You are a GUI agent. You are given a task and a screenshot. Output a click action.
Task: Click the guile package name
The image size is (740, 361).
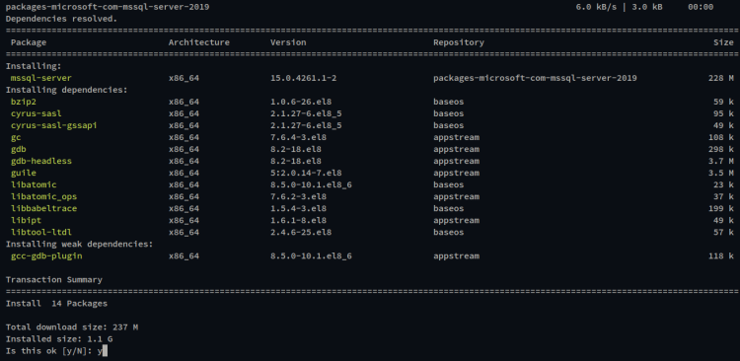[x=24, y=173]
